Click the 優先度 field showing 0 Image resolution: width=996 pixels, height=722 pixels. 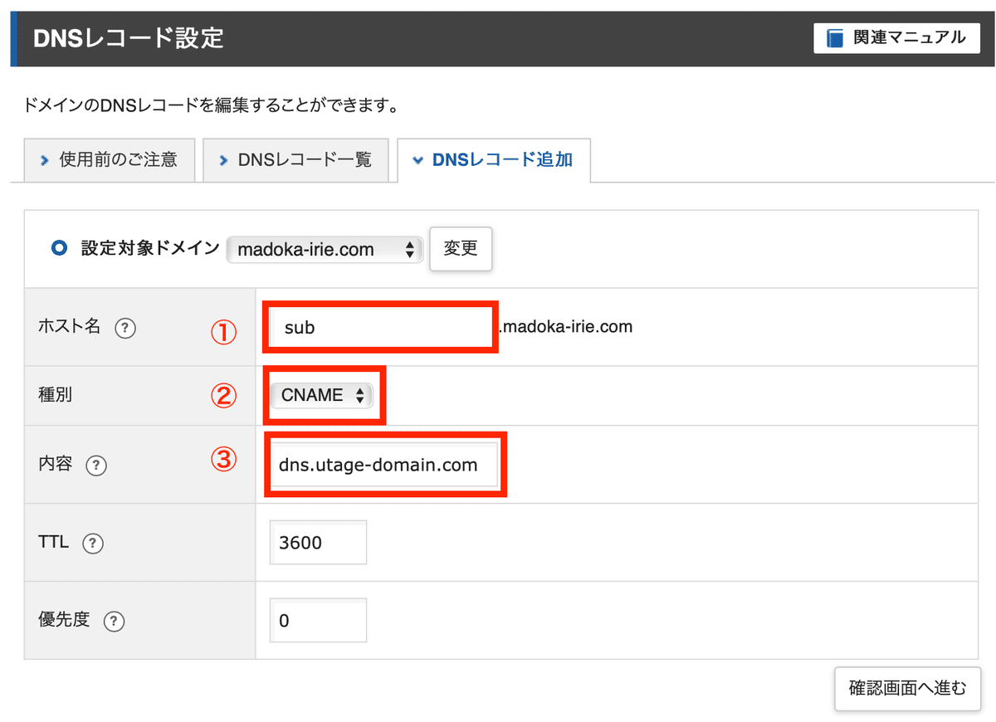tap(318, 620)
